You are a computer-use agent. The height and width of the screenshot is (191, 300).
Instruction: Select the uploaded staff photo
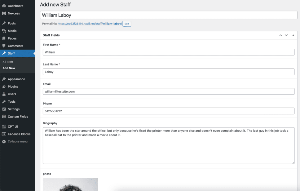tap(70, 184)
